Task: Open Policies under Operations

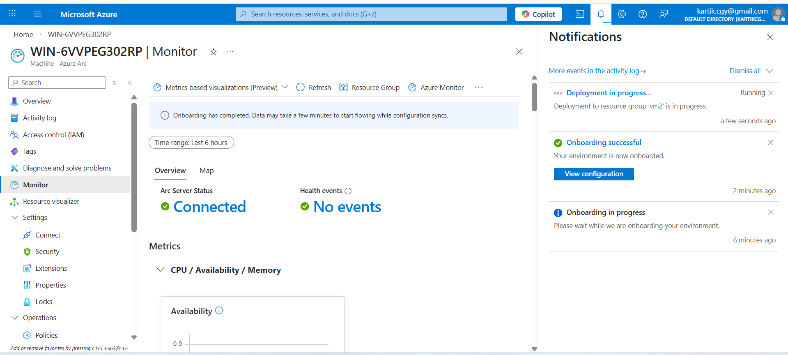Action: pos(46,335)
